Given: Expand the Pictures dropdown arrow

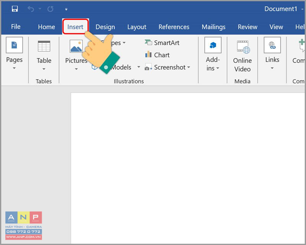Looking at the screenshot, I should [x=76, y=69].
